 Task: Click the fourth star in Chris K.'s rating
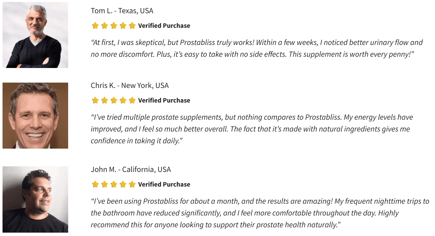123,100
